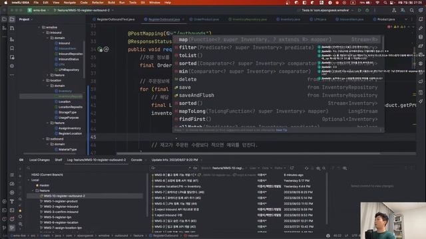Switch to Shelf tab in Git panel

[x=59, y=160]
